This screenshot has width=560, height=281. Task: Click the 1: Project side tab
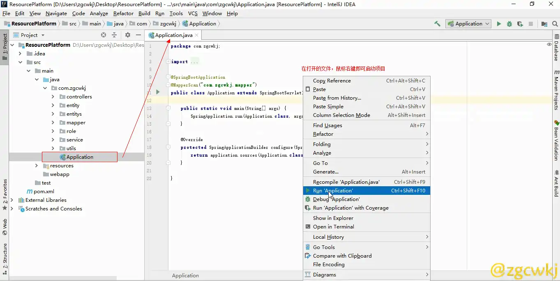pos(5,47)
